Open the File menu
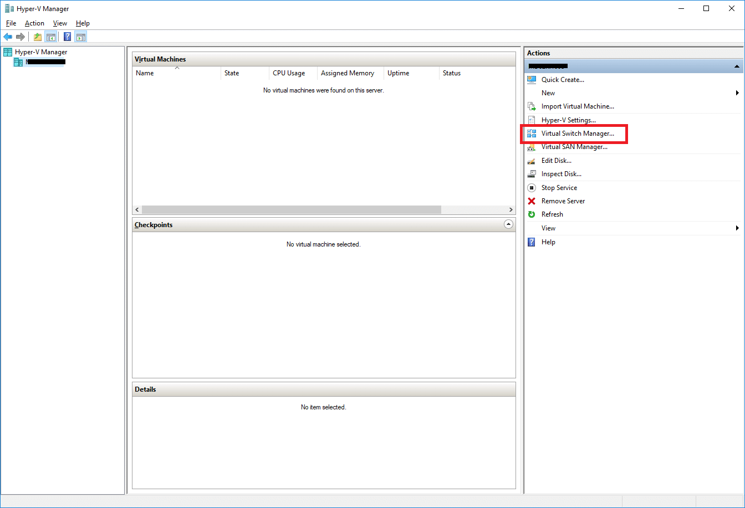This screenshot has height=508, width=745. point(11,23)
